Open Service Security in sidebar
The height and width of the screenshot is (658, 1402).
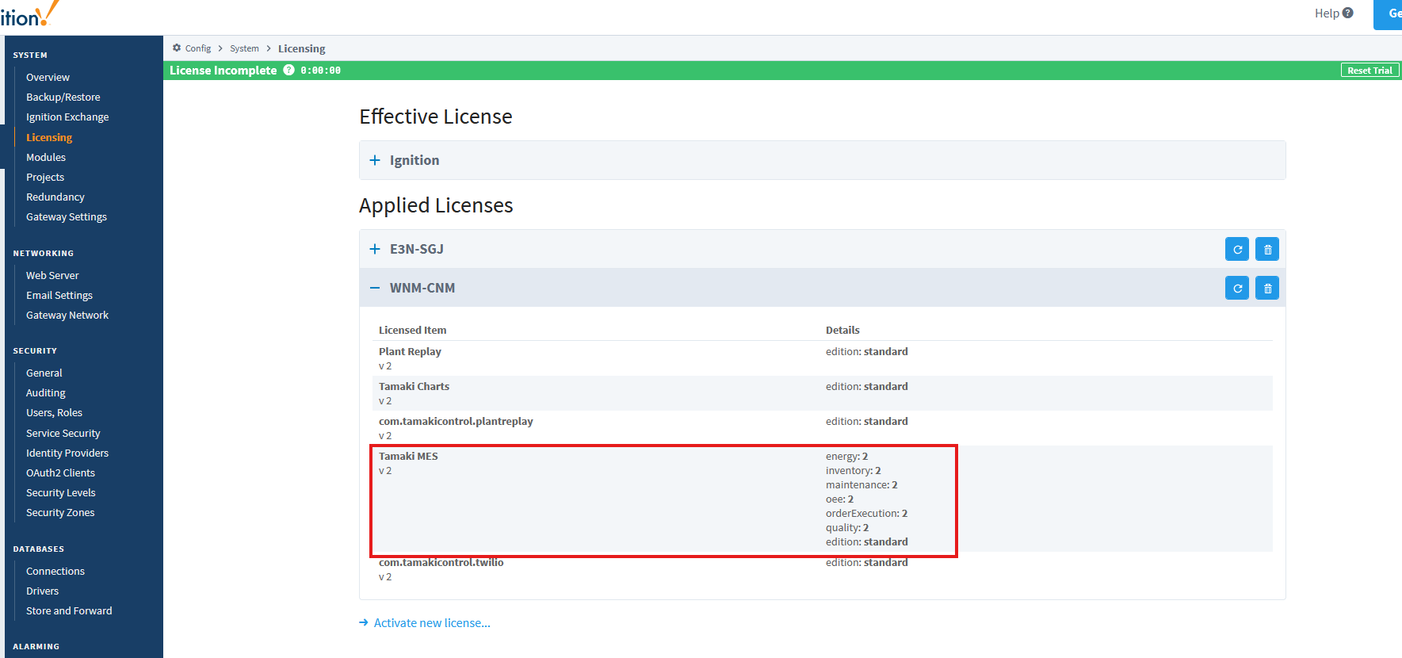pos(63,433)
